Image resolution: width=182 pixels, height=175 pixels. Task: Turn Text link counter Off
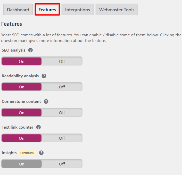(x=62, y=138)
